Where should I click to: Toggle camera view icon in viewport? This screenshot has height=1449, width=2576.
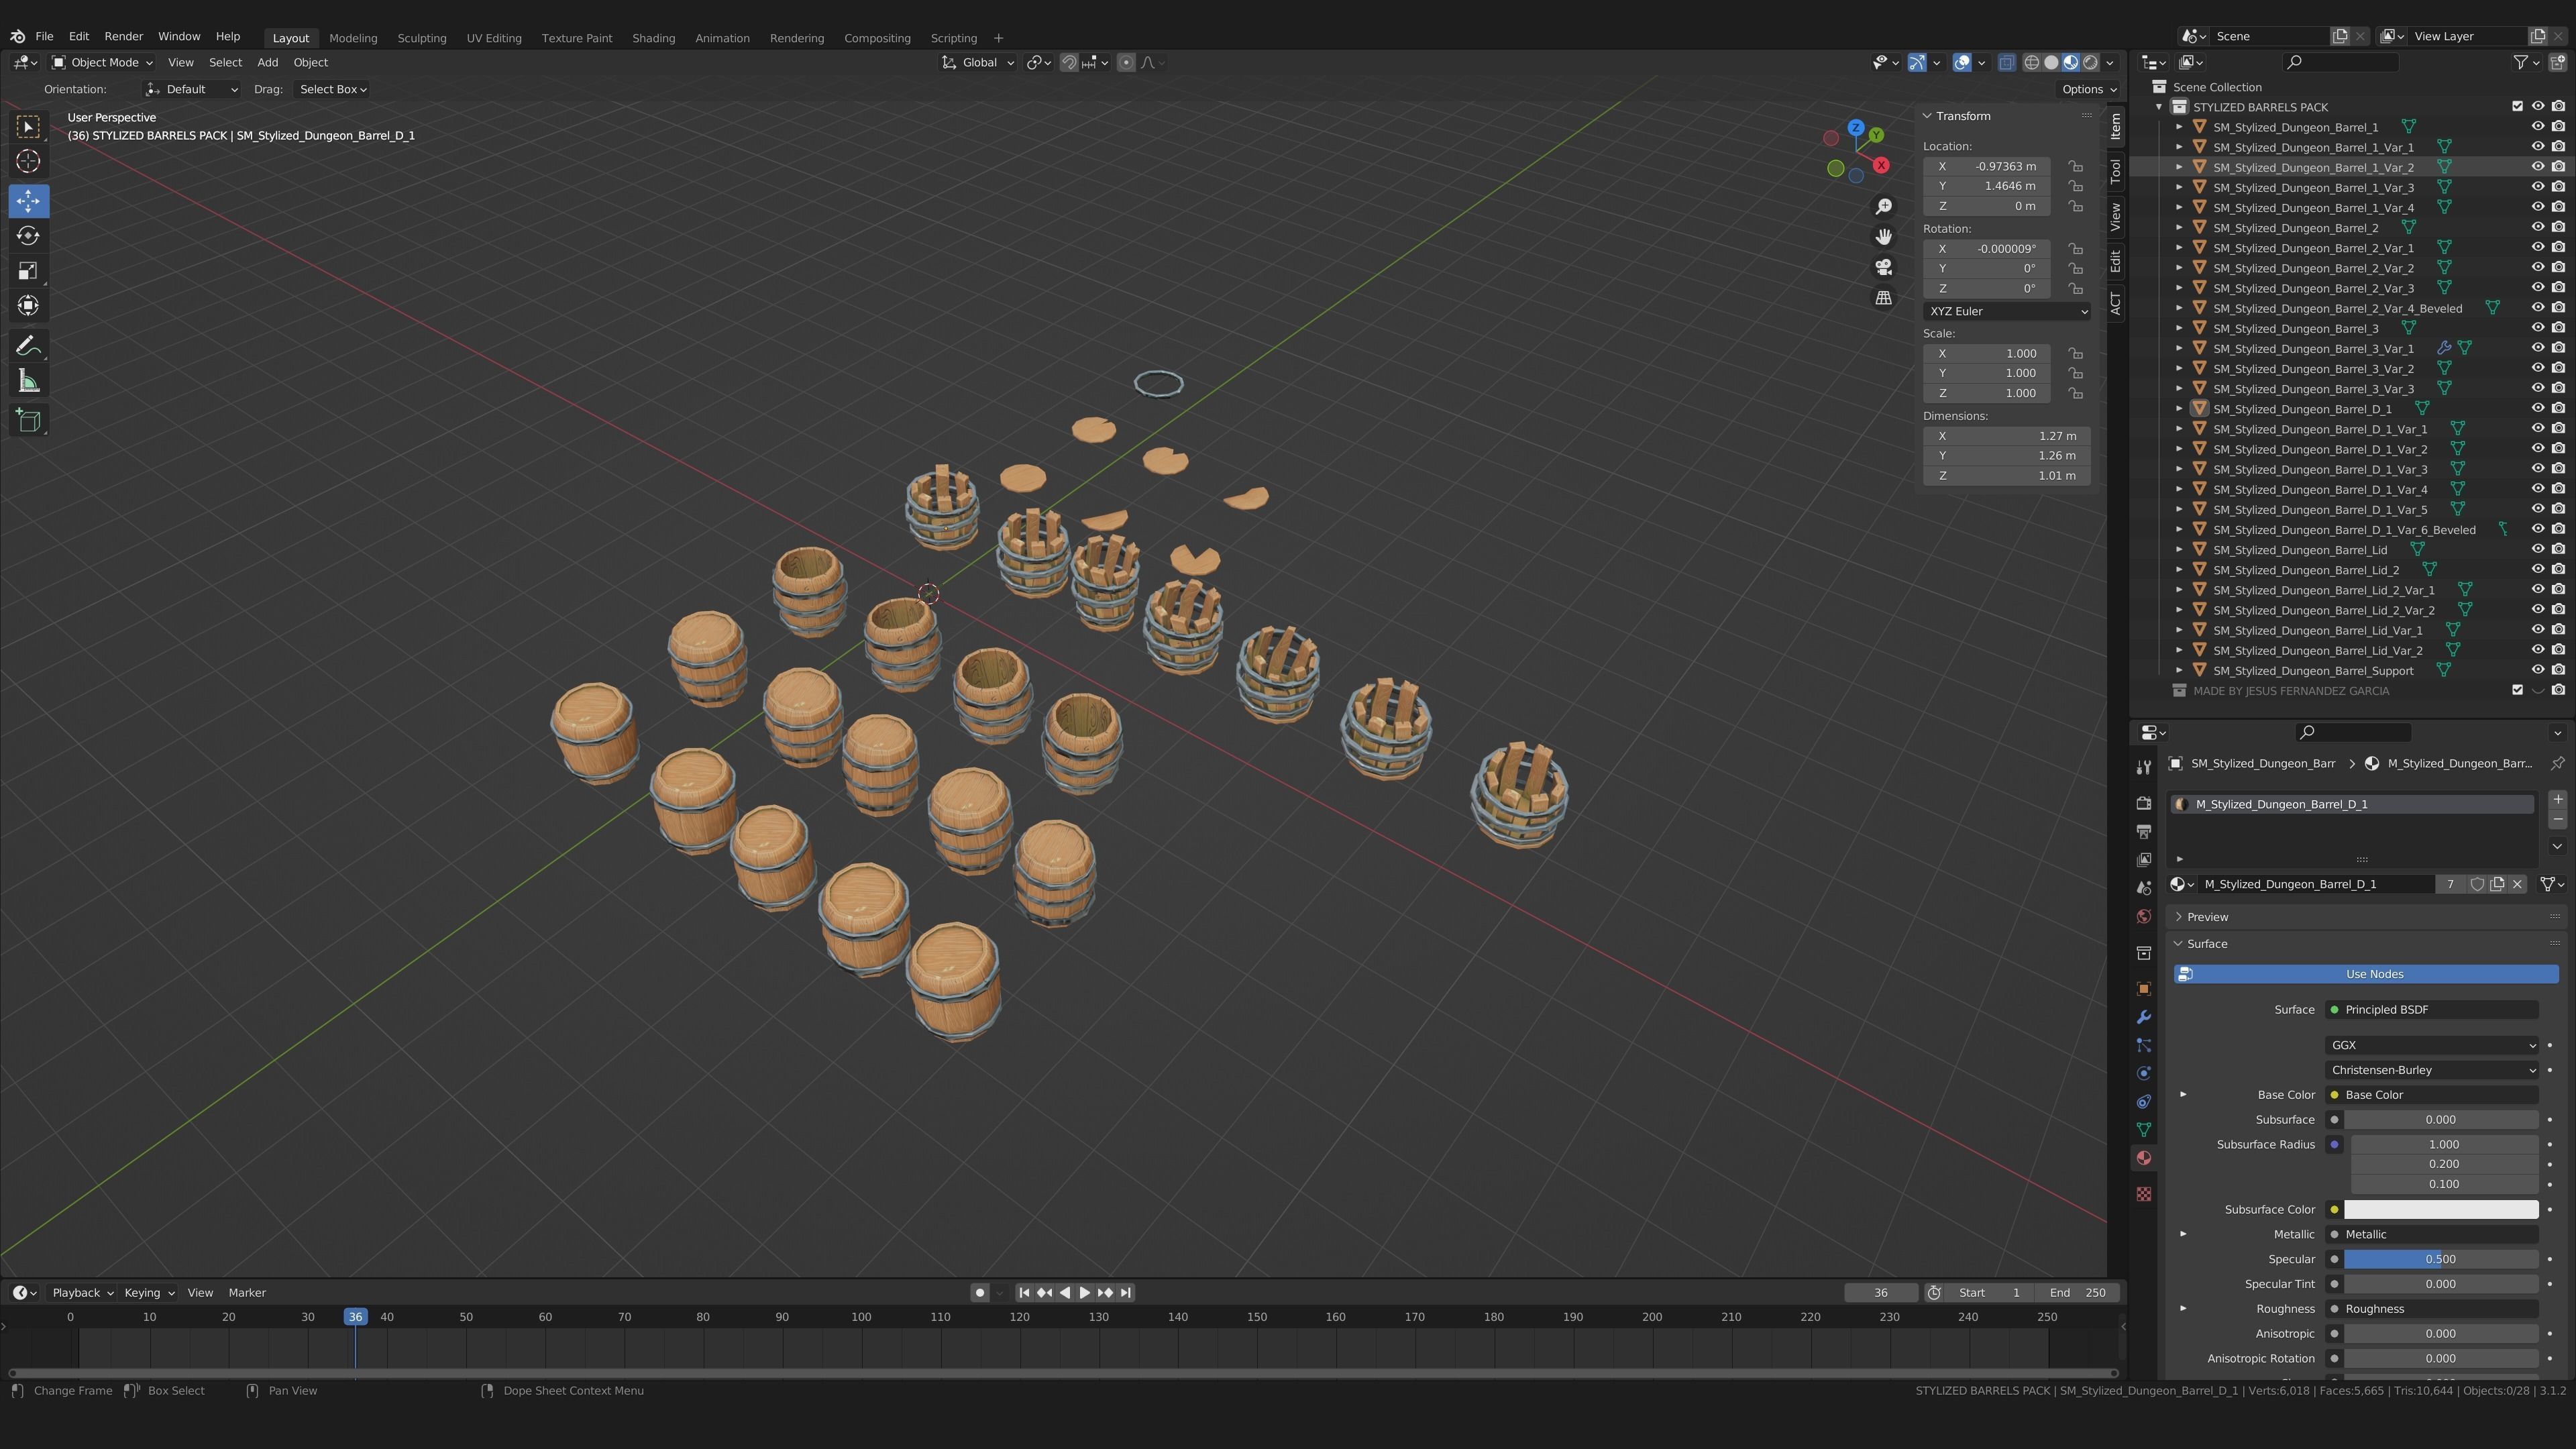[x=1884, y=267]
